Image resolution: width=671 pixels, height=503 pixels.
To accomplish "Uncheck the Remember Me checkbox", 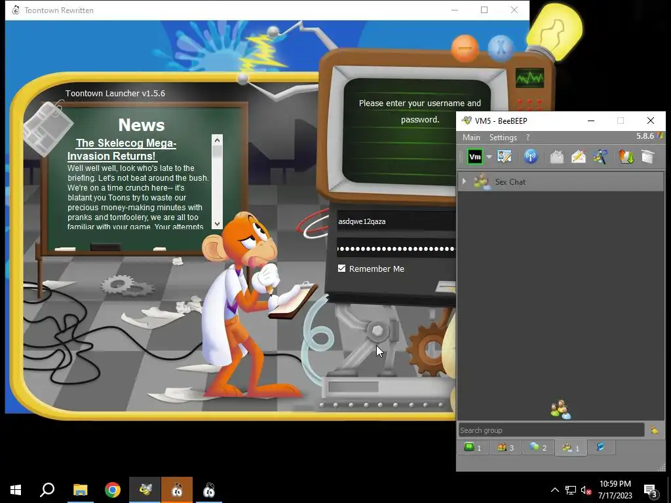I will [341, 268].
